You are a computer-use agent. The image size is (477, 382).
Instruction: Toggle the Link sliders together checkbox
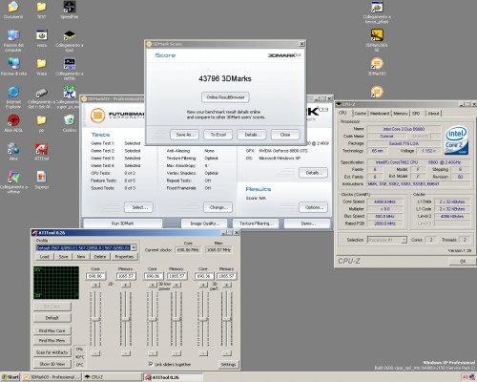coord(151,364)
